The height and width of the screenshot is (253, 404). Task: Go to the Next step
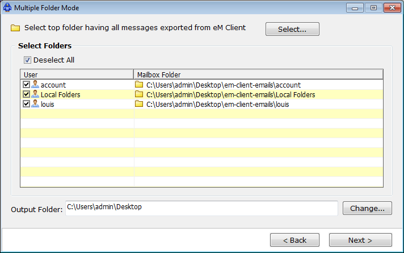click(360, 240)
